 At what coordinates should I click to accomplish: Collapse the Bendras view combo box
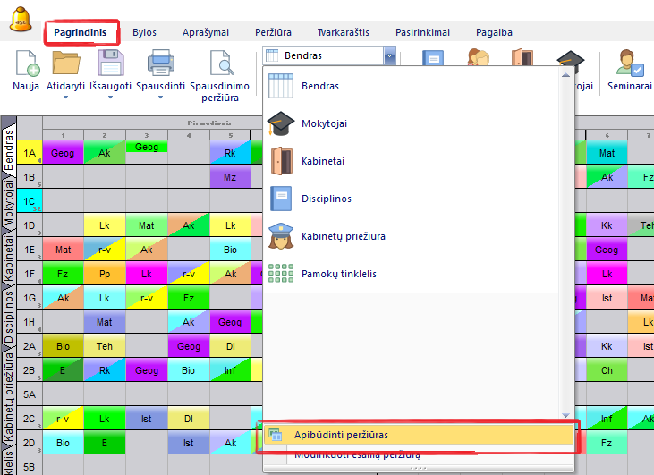[x=389, y=55]
